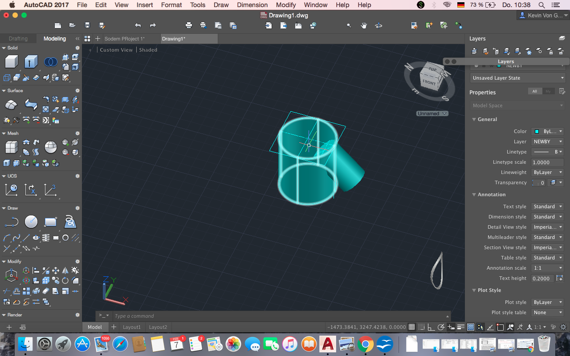
Task: Open the Dimension menu
Action: pos(252,5)
